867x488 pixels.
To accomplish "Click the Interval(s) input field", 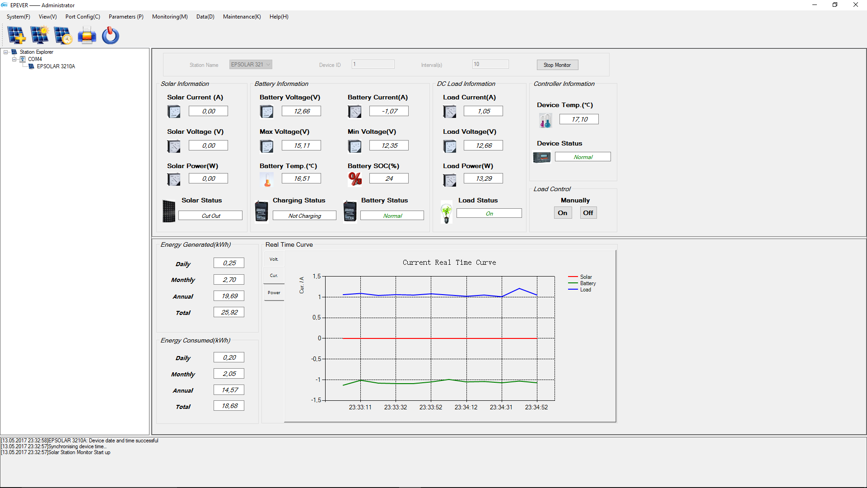I will click(x=490, y=64).
